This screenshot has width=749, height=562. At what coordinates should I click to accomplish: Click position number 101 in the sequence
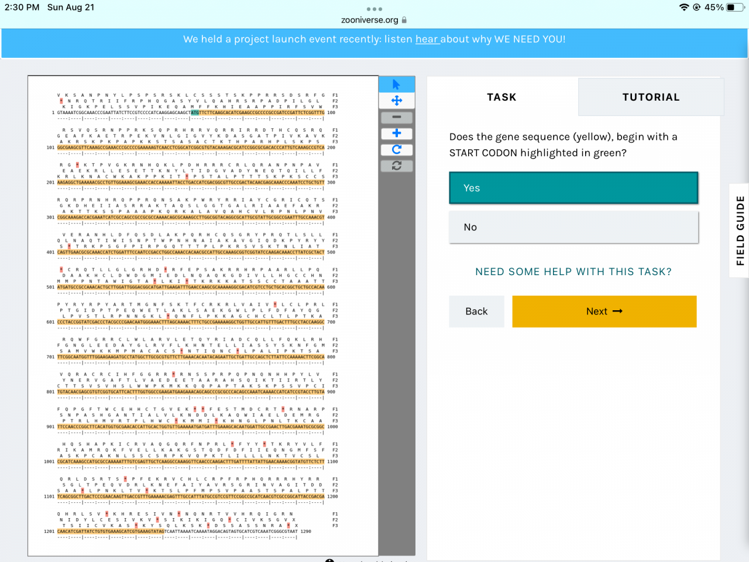click(x=50, y=148)
